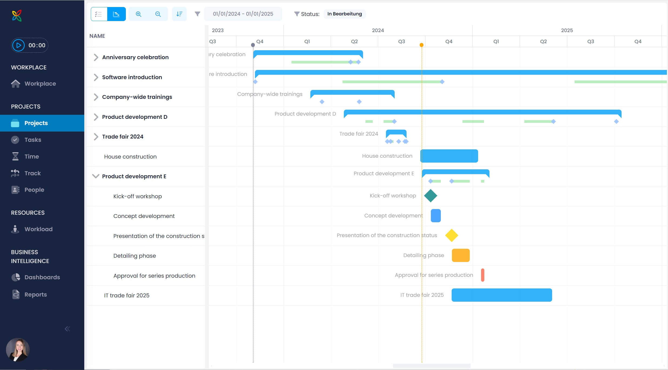Click the orange Detailing phase bar
The width and height of the screenshot is (668, 370).
point(461,255)
